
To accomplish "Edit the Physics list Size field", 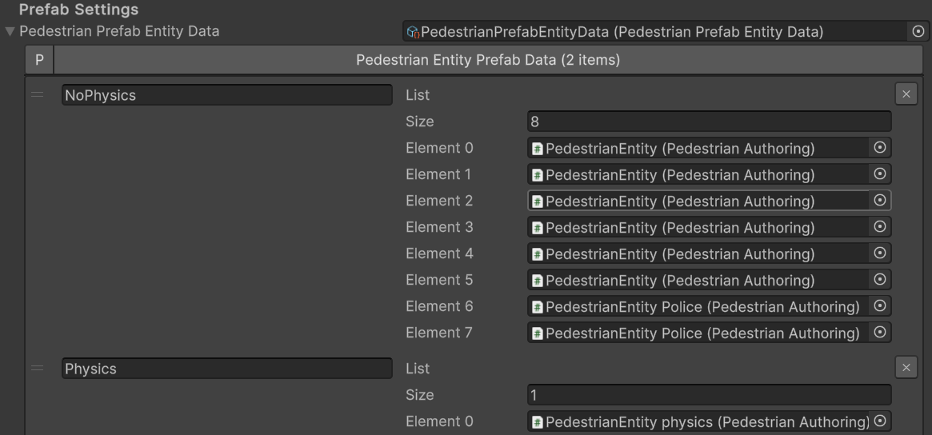I will [x=709, y=394].
